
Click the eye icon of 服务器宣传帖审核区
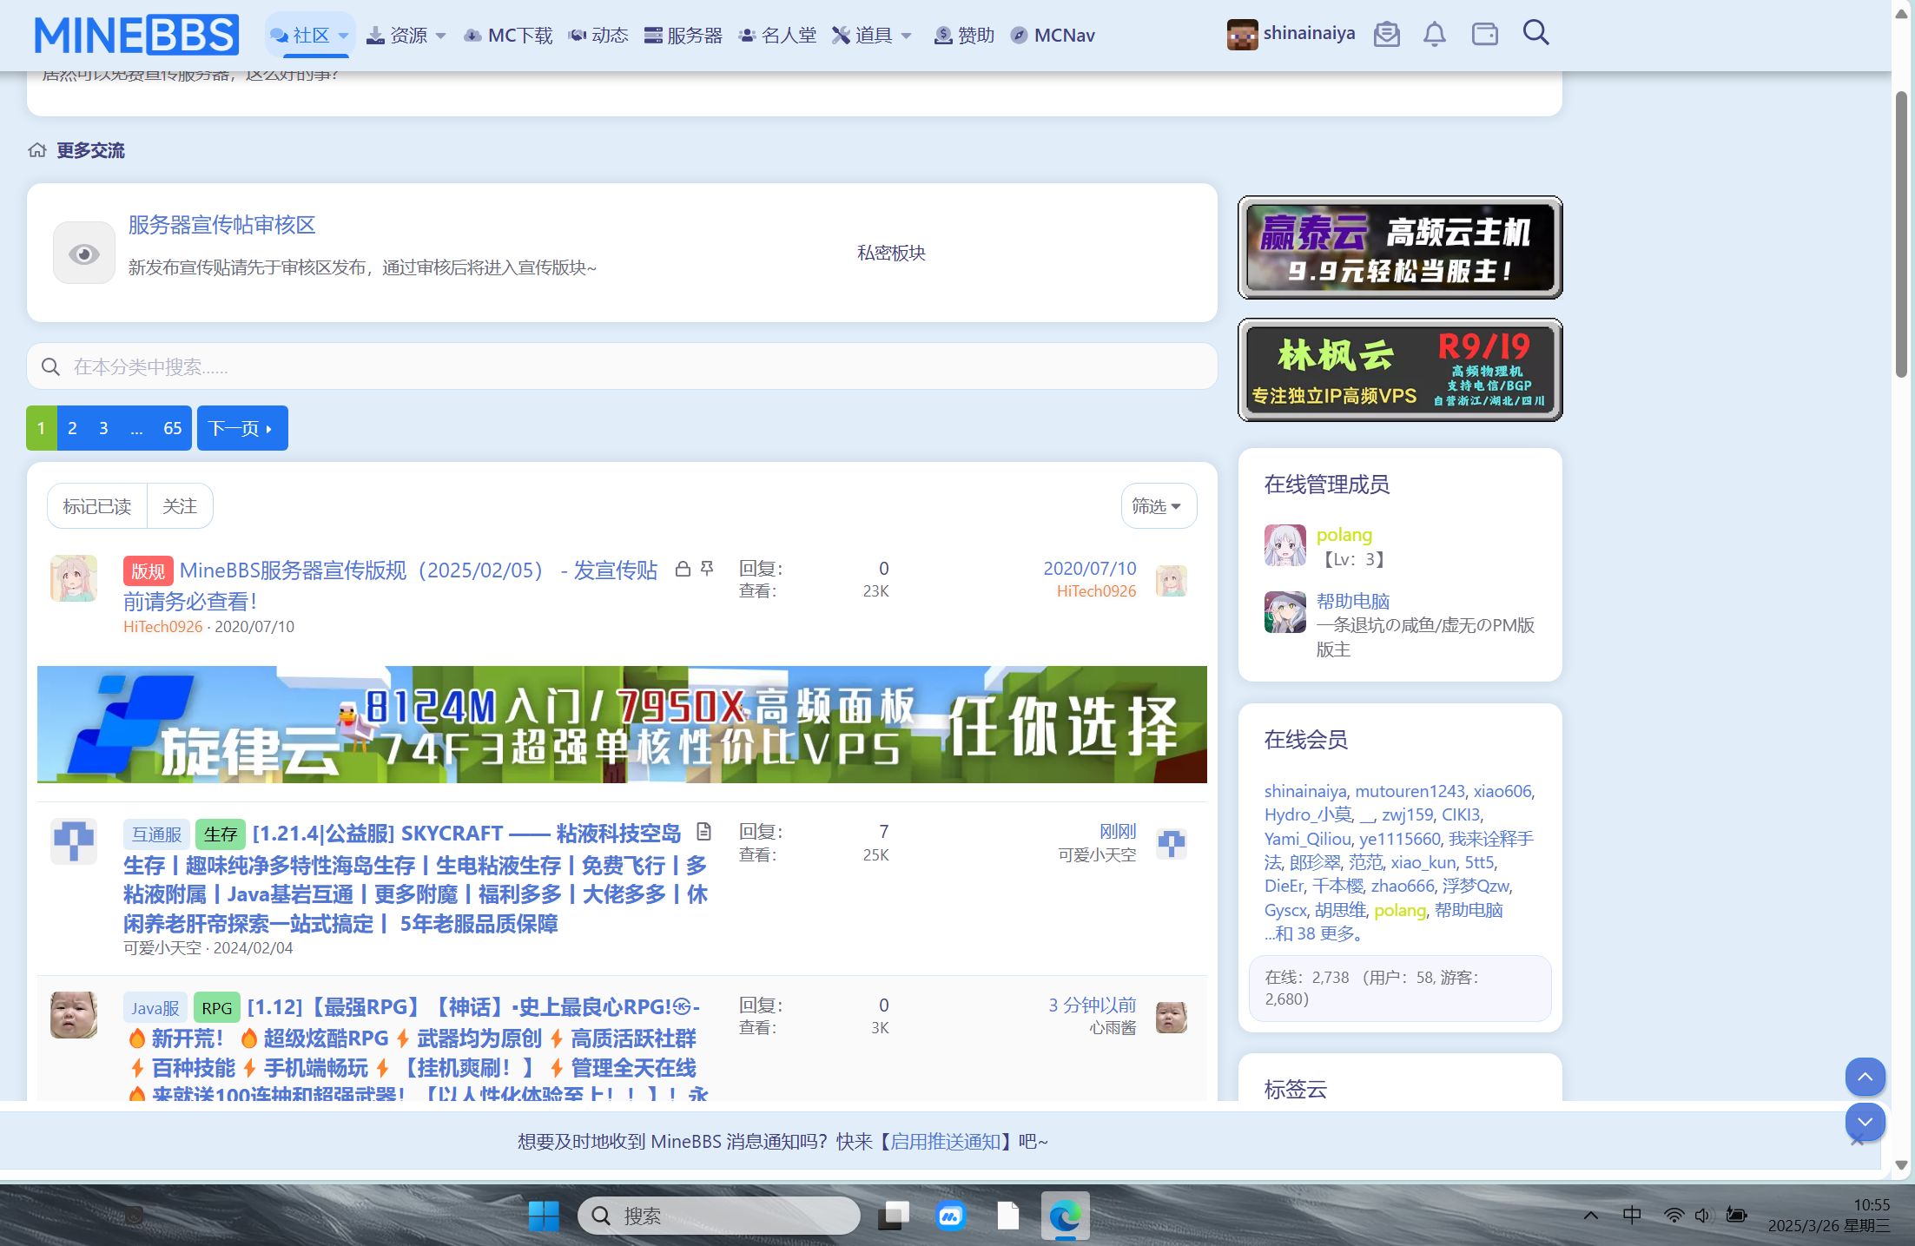click(84, 253)
